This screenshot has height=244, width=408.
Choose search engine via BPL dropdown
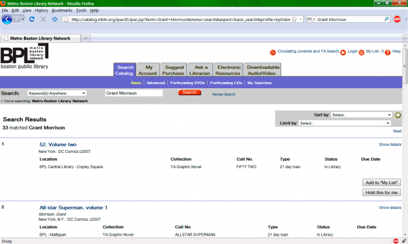(311, 19)
